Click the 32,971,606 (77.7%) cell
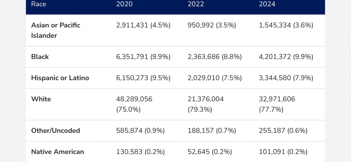 pyautogui.click(x=277, y=104)
